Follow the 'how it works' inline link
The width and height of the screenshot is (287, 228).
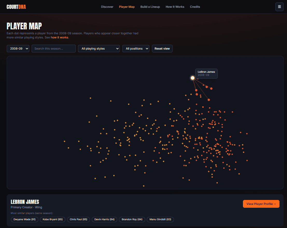[x=59, y=37]
